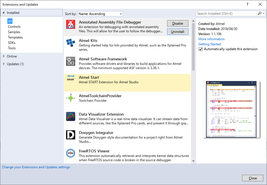267x185 pixels.
Task: Open the More Information link
Action: tap(211, 39)
